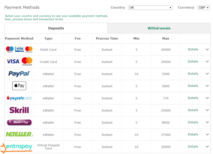This screenshot has width=213, height=154.
Task: Click the 'Payment Method' column header
Action: (19, 39)
